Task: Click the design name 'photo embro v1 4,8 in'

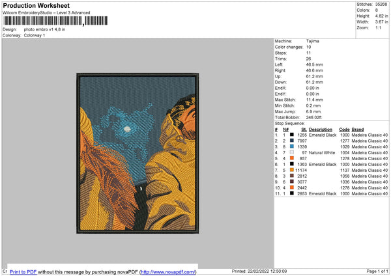Action: (44, 29)
